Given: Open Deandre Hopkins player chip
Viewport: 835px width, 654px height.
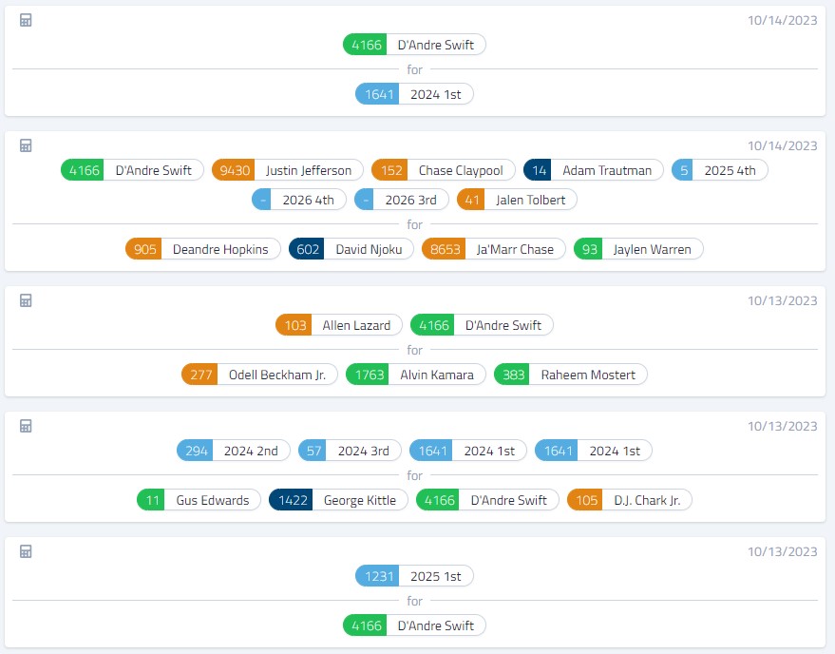Looking at the screenshot, I should pyautogui.click(x=203, y=249).
